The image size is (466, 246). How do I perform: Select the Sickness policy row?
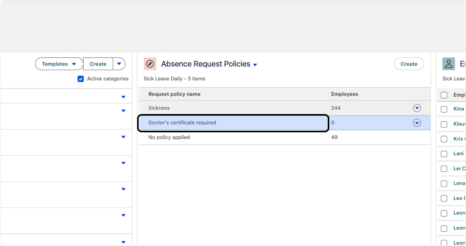point(233,108)
